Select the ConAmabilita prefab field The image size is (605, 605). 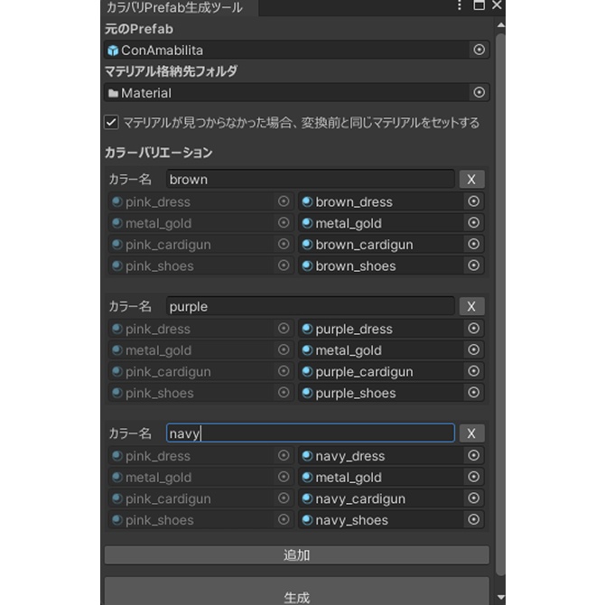point(297,50)
